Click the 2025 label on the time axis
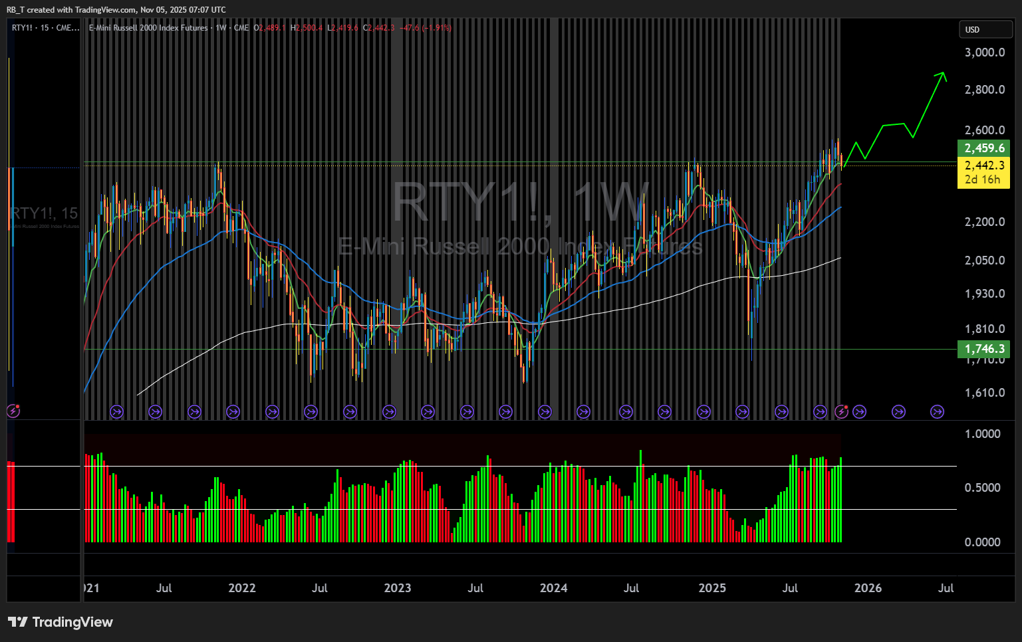Screen dimensions: 1022x642 [712, 588]
